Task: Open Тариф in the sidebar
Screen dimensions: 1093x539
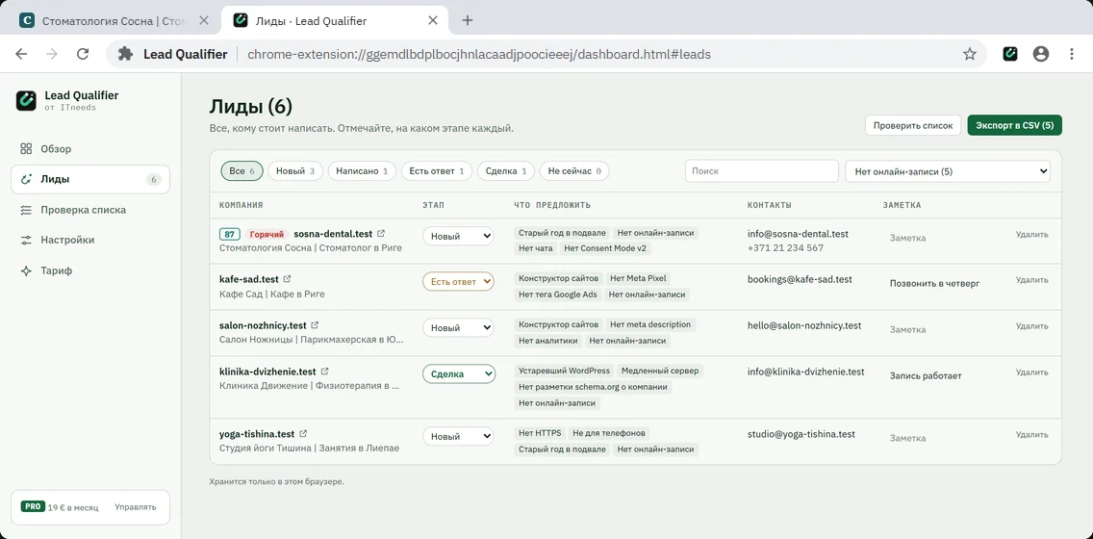Action: (x=90, y=270)
